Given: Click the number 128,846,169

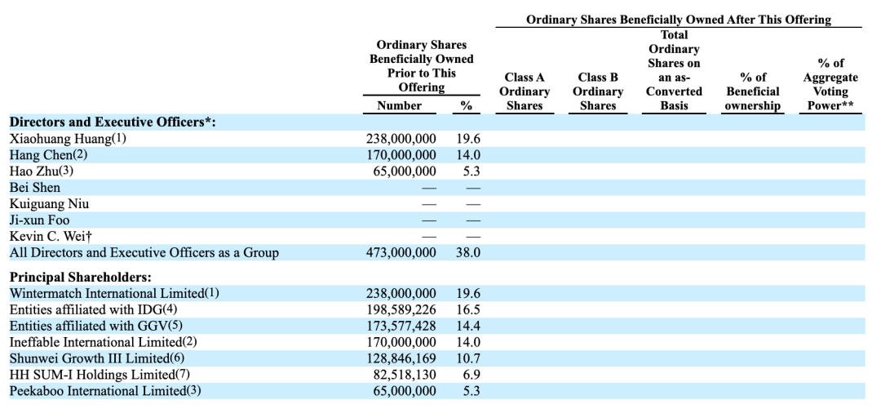Looking at the screenshot, I should 401,358.
